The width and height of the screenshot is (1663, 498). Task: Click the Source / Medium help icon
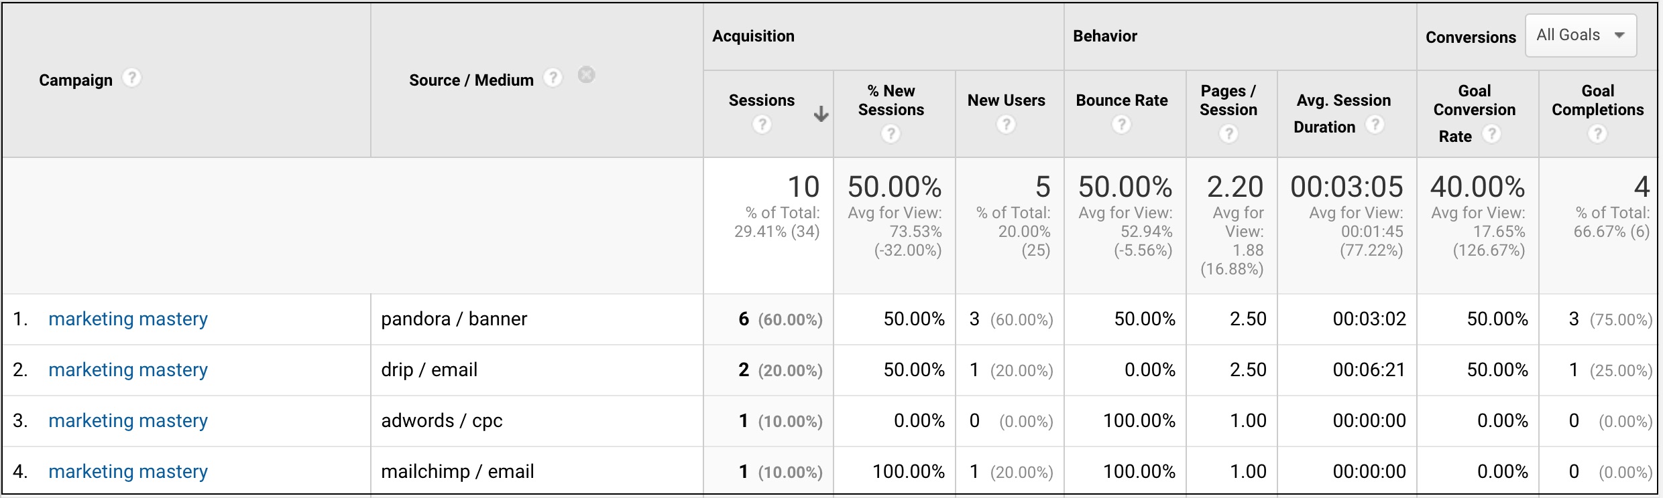[553, 78]
